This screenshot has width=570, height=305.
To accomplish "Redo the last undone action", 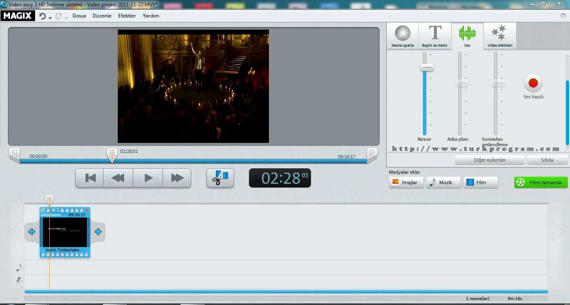I will [58, 16].
